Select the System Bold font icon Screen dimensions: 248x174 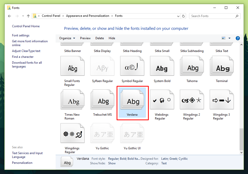[x=162, y=66]
